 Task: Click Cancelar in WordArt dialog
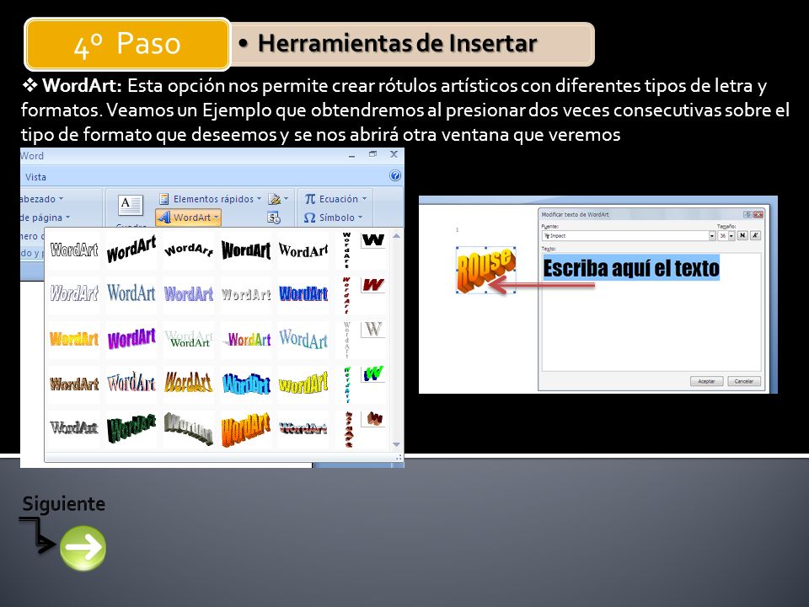744,381
